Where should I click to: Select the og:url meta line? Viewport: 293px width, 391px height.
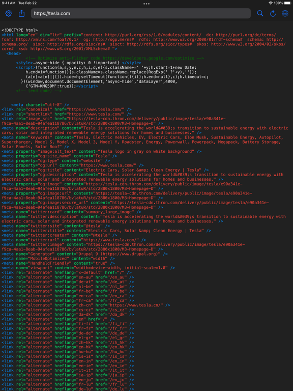pos(73,165)
